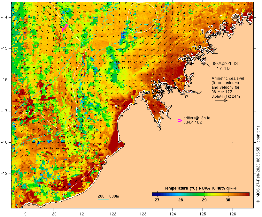Click the time label 17:20Z
Image resolution: width=262 pixels, height=217 pixels.
pos(224,69)
